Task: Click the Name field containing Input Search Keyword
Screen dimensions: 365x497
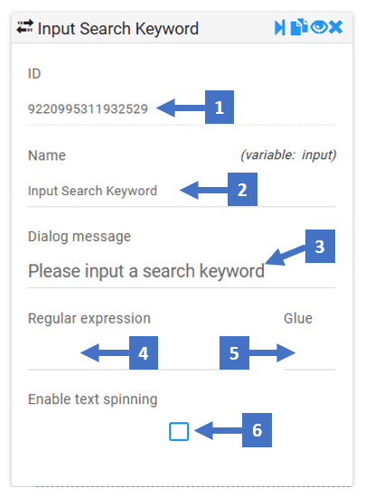Action: pos(182,192)
